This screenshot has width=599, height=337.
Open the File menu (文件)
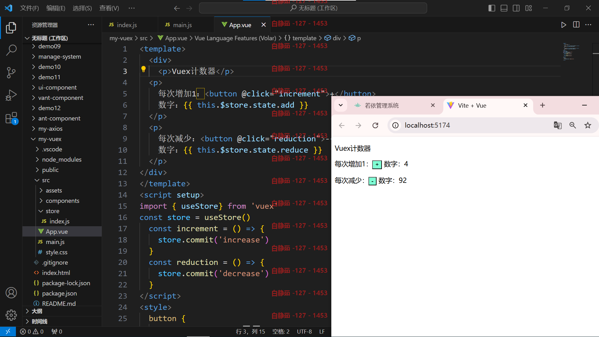[29, 8]
